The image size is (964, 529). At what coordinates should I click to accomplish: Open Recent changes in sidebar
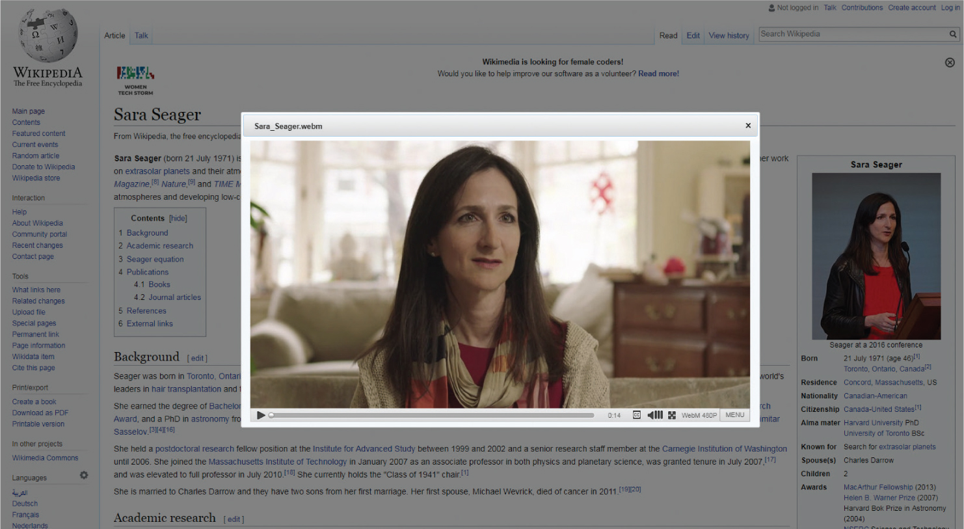[x=37, y=245]
